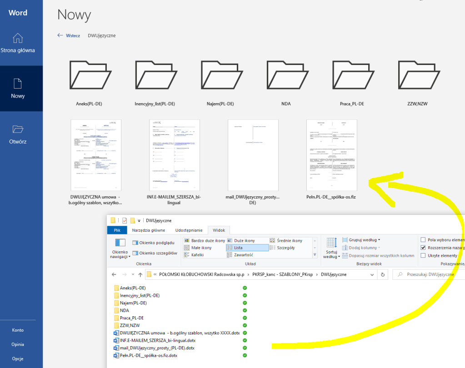Enable the Ukryte elementy checkbox
This screenshot has height=368, width=465.
coord(424,255)
